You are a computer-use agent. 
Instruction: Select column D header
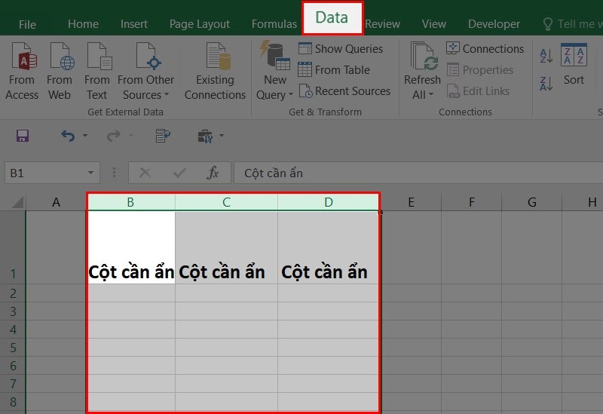tap(329, 202)
